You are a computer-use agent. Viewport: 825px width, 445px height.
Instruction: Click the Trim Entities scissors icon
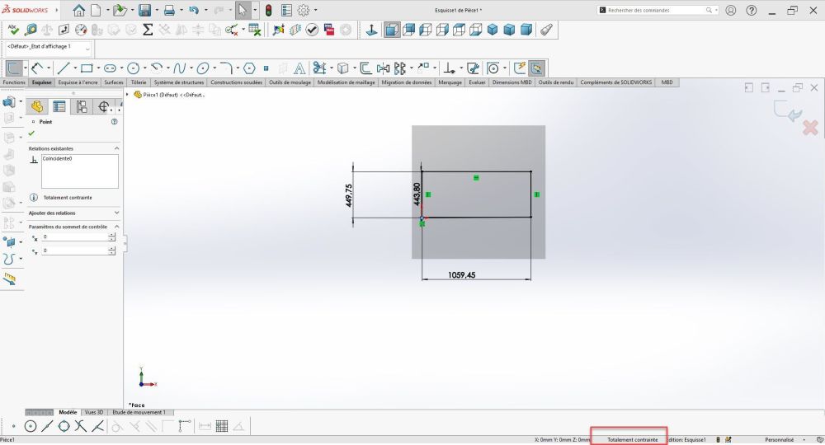[x=318, y=68]
